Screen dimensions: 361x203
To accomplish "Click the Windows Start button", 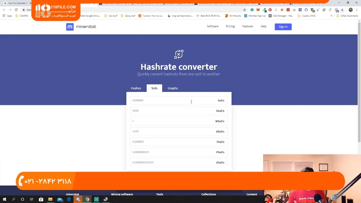I will (5, 199).
